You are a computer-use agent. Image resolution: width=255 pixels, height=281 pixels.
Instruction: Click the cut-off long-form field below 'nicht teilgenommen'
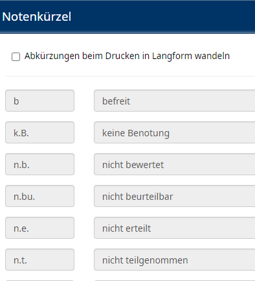point(174,280)
